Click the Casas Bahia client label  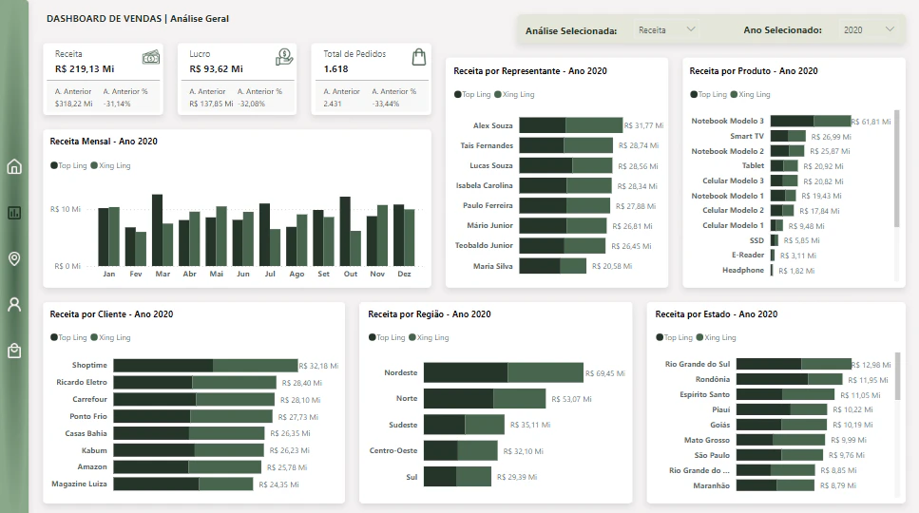pyautogui.click(x=86, y=433)
